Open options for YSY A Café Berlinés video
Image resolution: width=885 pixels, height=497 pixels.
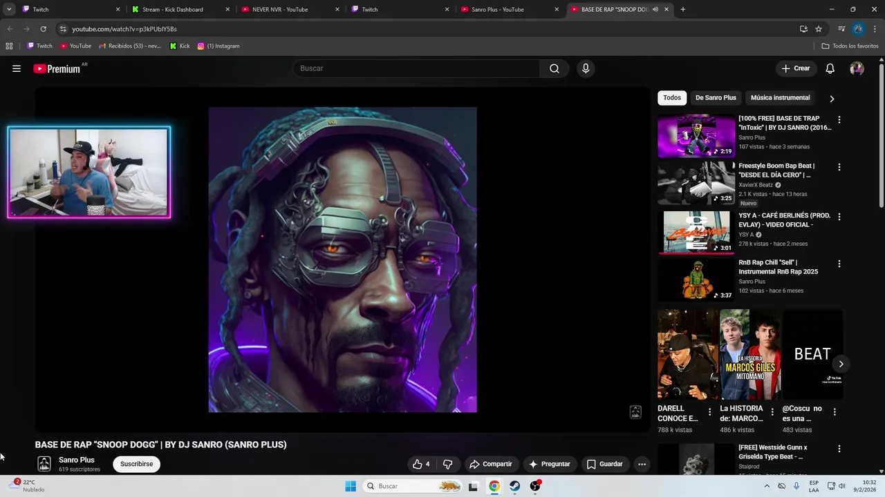coord(839,217)
